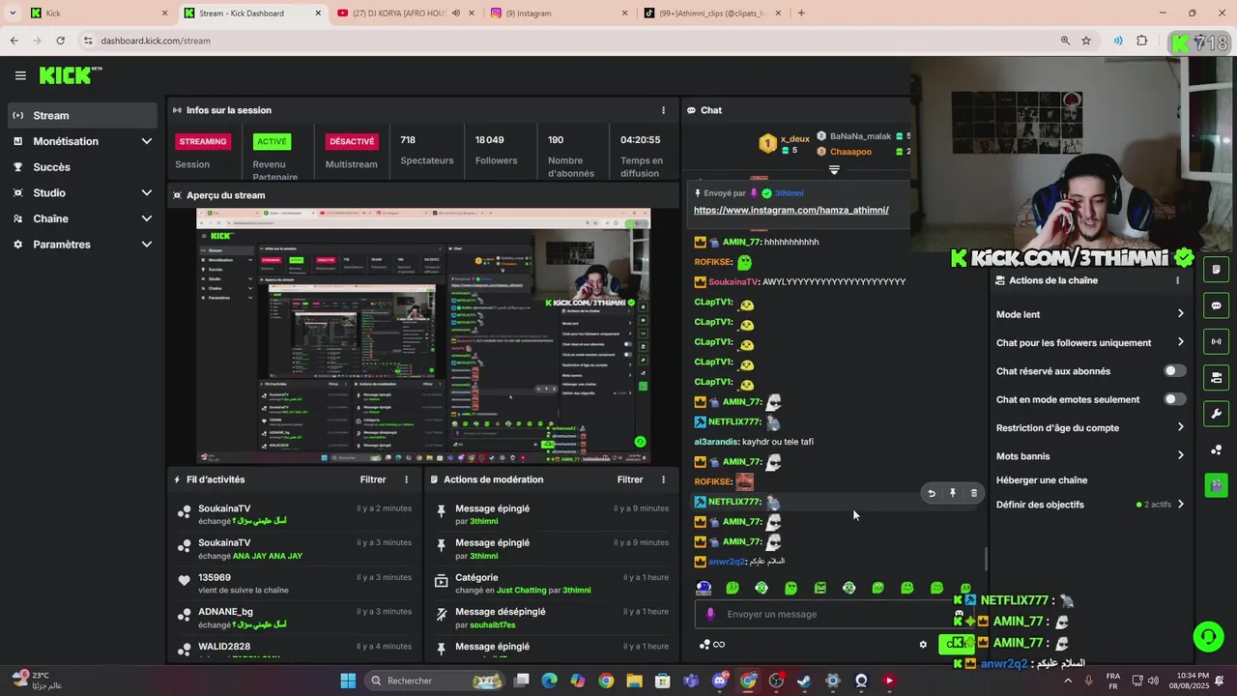
Task: Open the hamburger menu beside Kick logo
Action: [x=20, y=75]
